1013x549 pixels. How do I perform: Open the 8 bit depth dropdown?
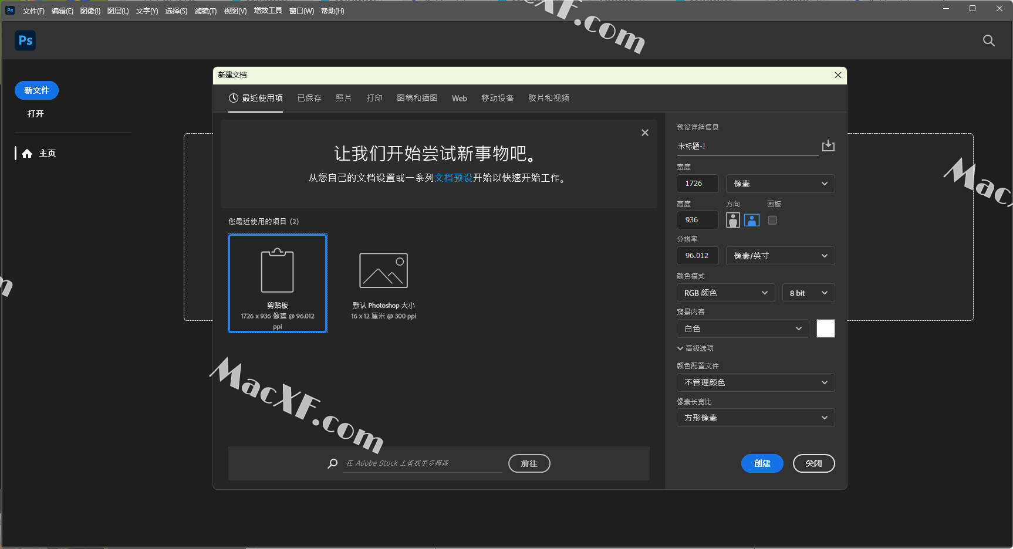click(x=808, y=293)
